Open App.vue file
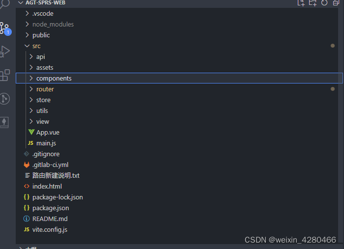This screenshot has width=344, height=249. (x=48, y=133)
